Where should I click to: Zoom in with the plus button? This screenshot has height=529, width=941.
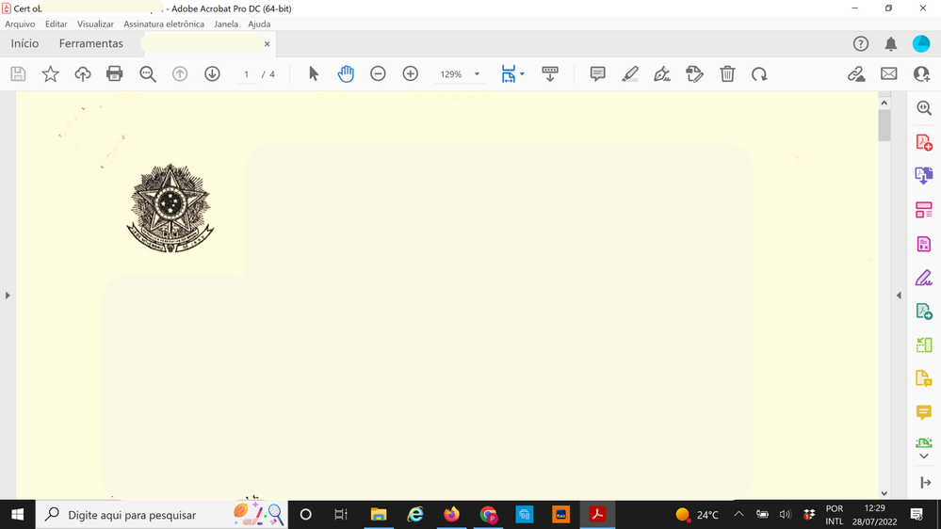(x=411, y=73)
